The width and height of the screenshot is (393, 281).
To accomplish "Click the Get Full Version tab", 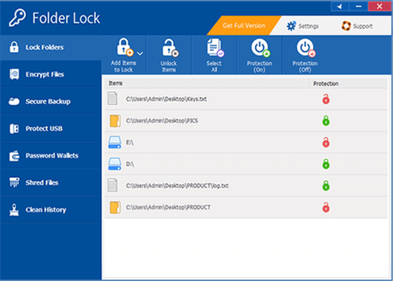I will coord(244,25).
